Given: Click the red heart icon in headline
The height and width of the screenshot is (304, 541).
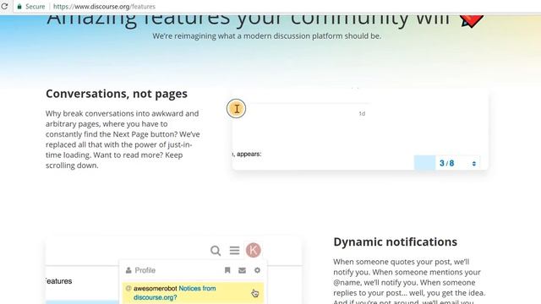Looking at the screenshot, I should coord(472,20).
